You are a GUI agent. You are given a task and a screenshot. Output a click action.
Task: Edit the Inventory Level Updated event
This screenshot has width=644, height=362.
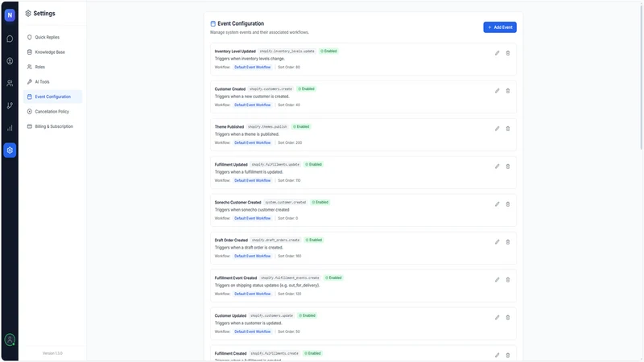point(497,53)
